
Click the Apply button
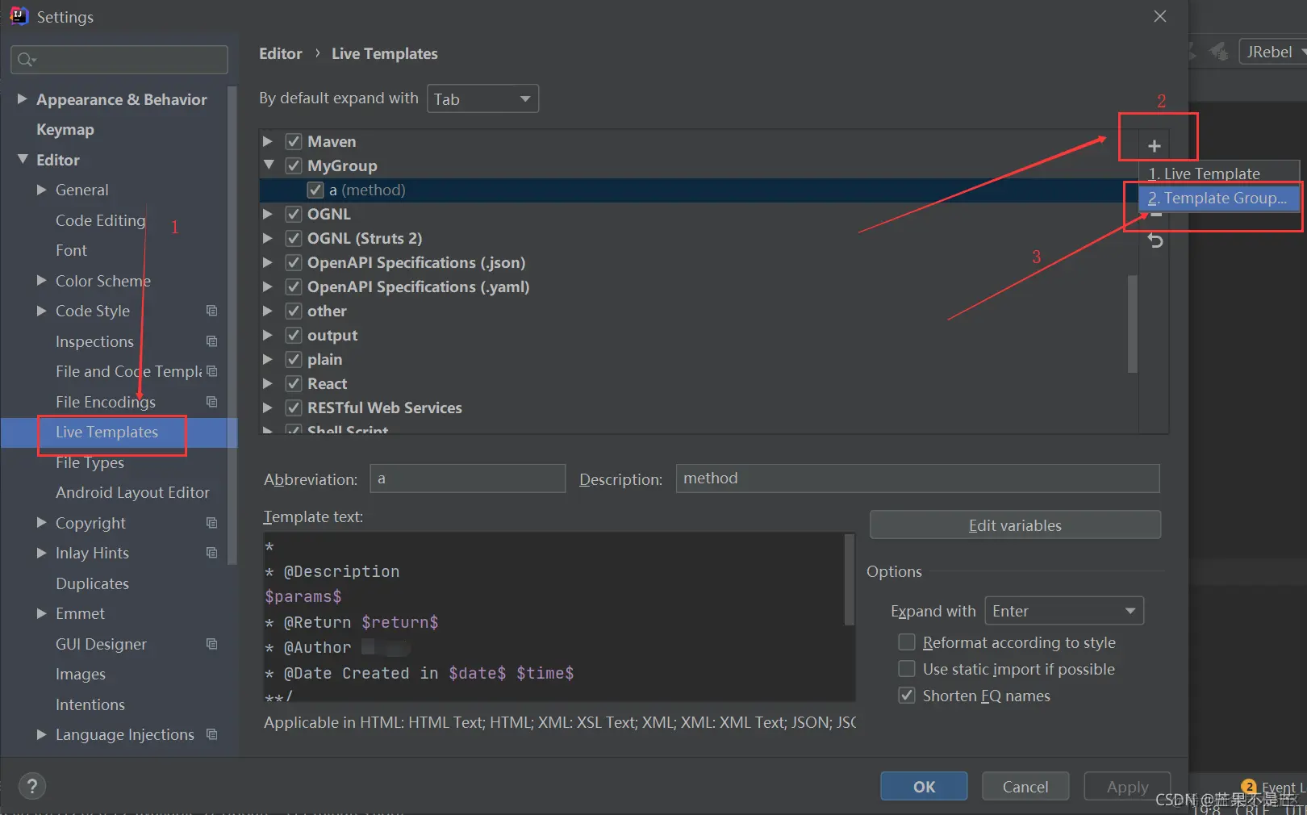point(1127,786)
